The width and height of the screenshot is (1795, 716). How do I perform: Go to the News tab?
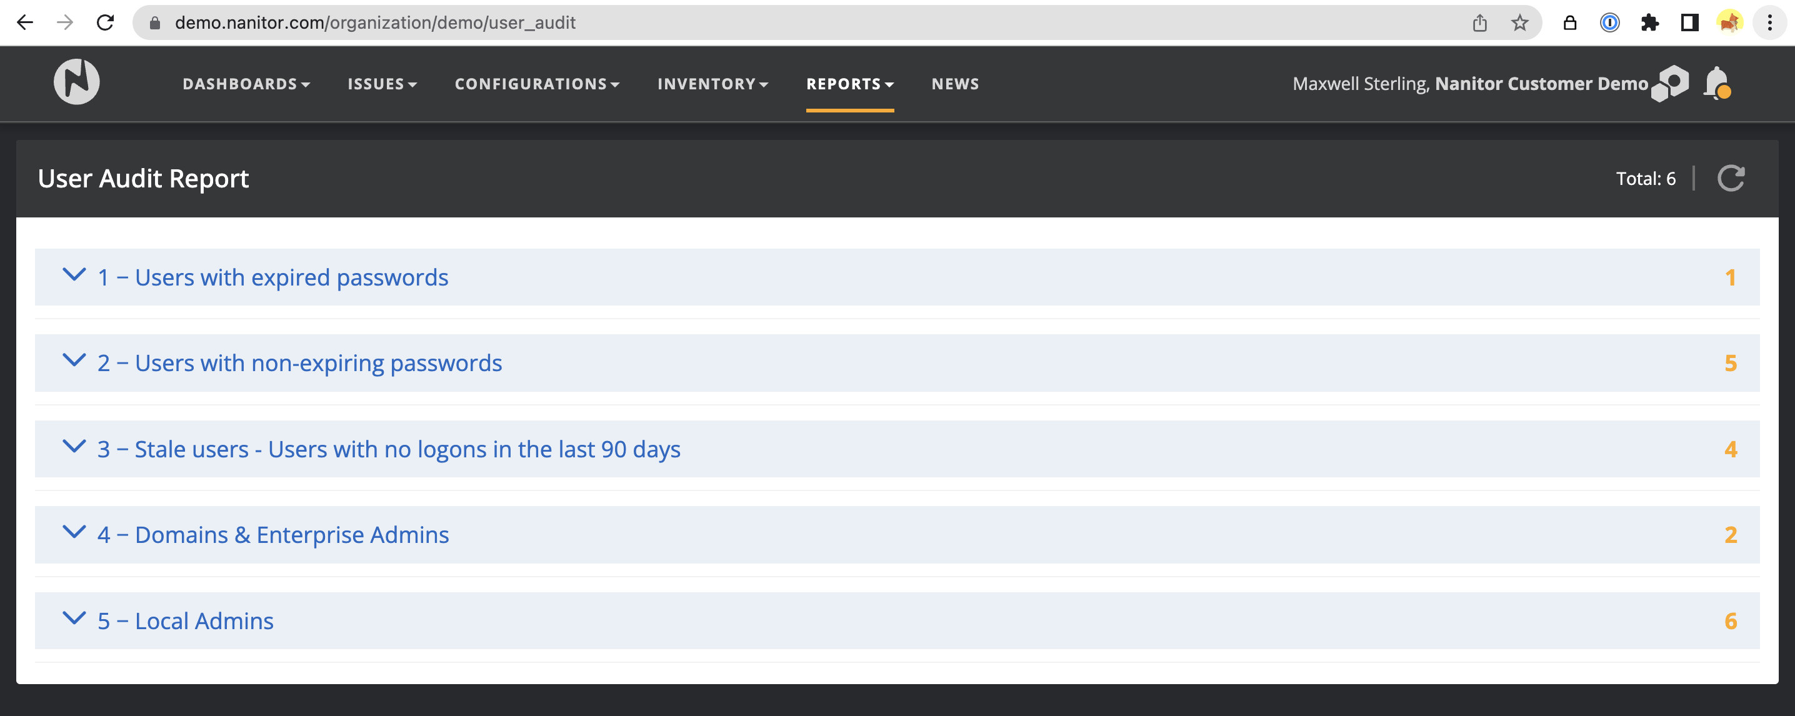click(x=954, y=84)
